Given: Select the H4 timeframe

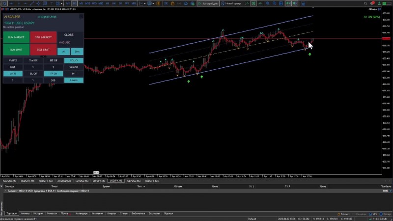Looking at the screenshot, I should 114,3.
